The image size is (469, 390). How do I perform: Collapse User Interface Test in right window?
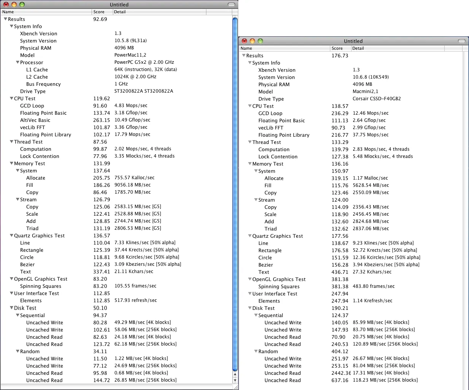tap(250, 294)
